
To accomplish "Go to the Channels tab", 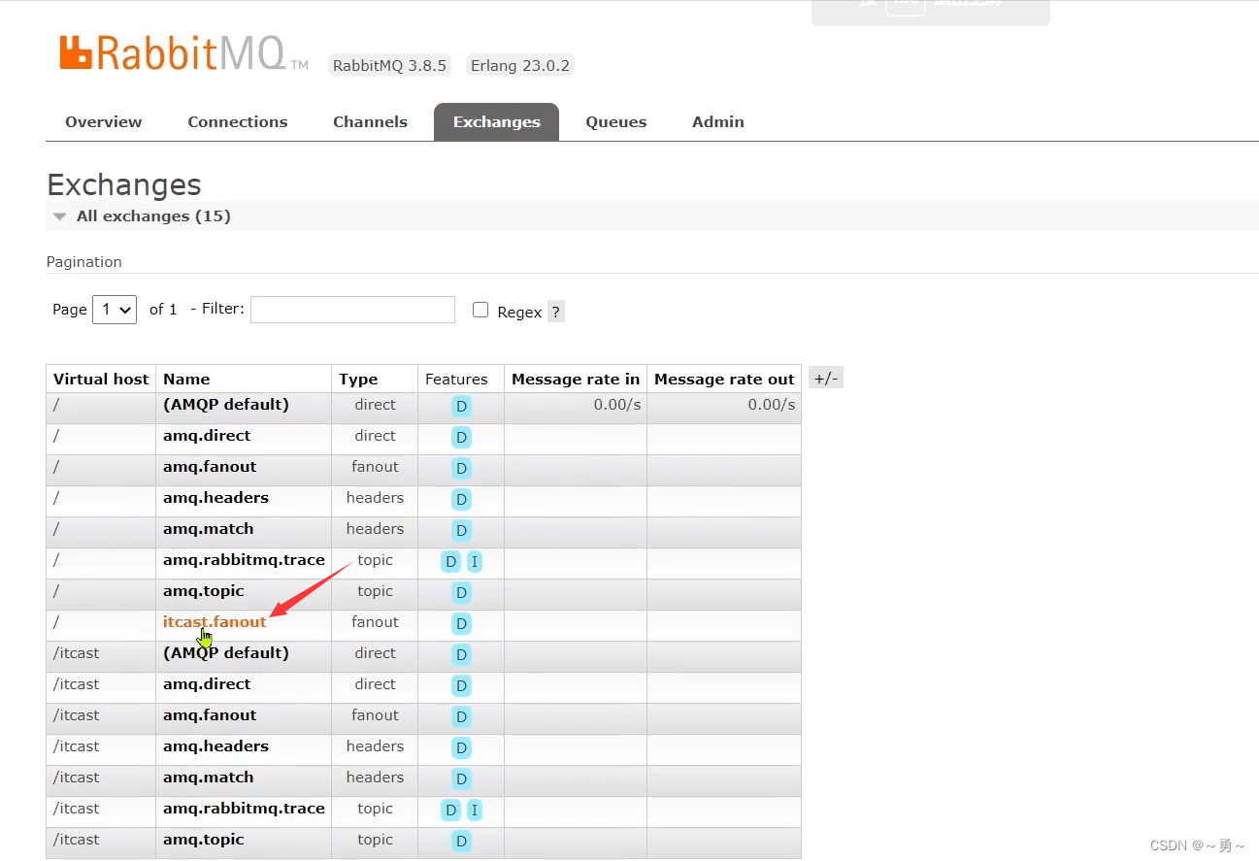I will tap(370, 121).
